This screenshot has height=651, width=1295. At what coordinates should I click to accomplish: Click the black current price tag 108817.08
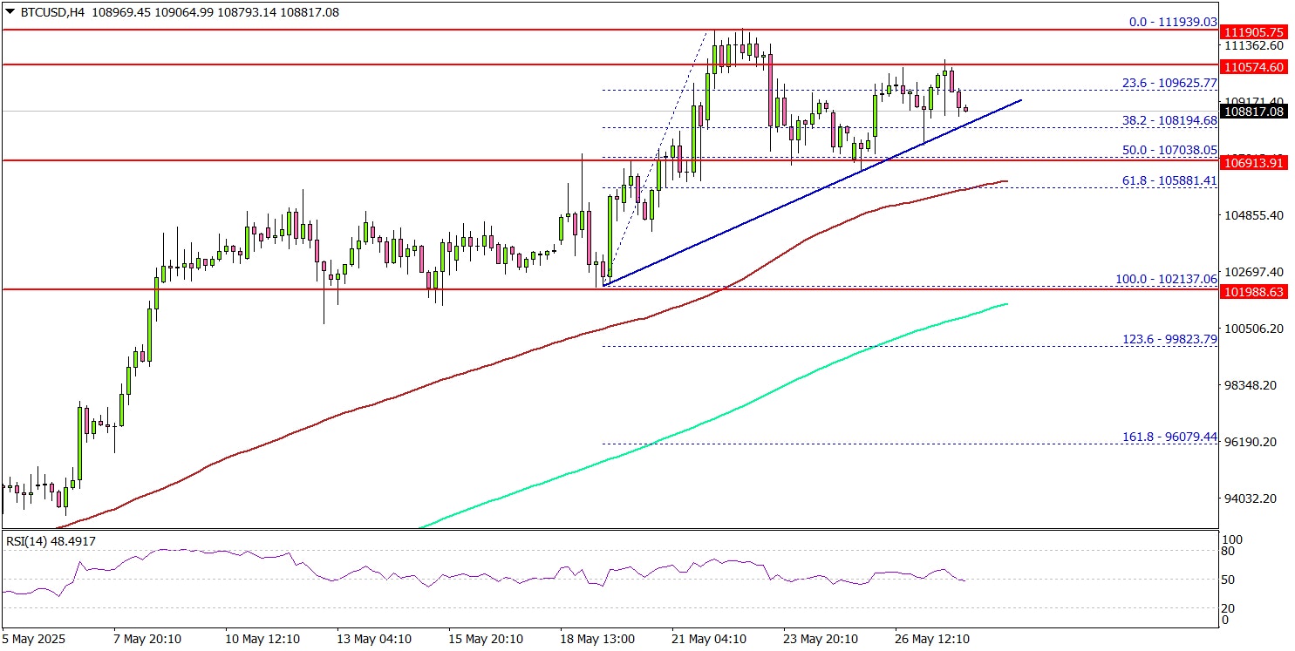[x=1255, y=112]
